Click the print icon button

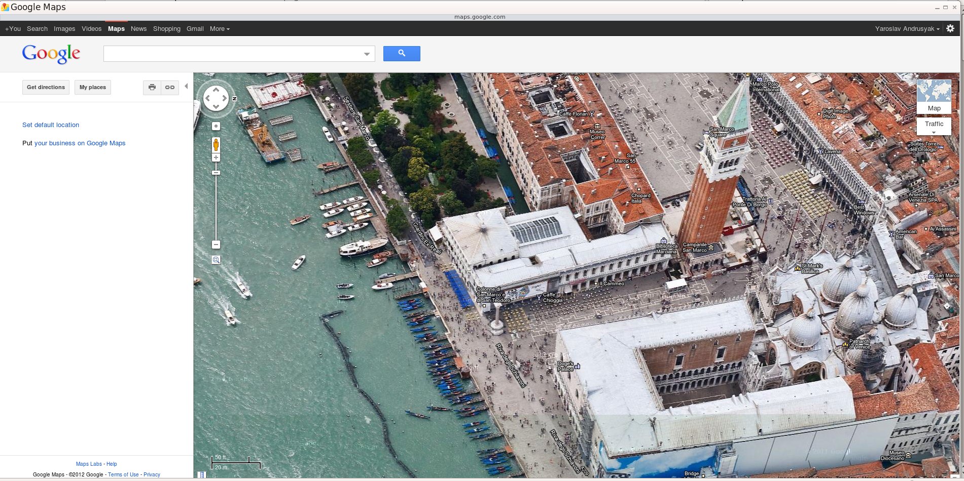[x=152, y=88]
